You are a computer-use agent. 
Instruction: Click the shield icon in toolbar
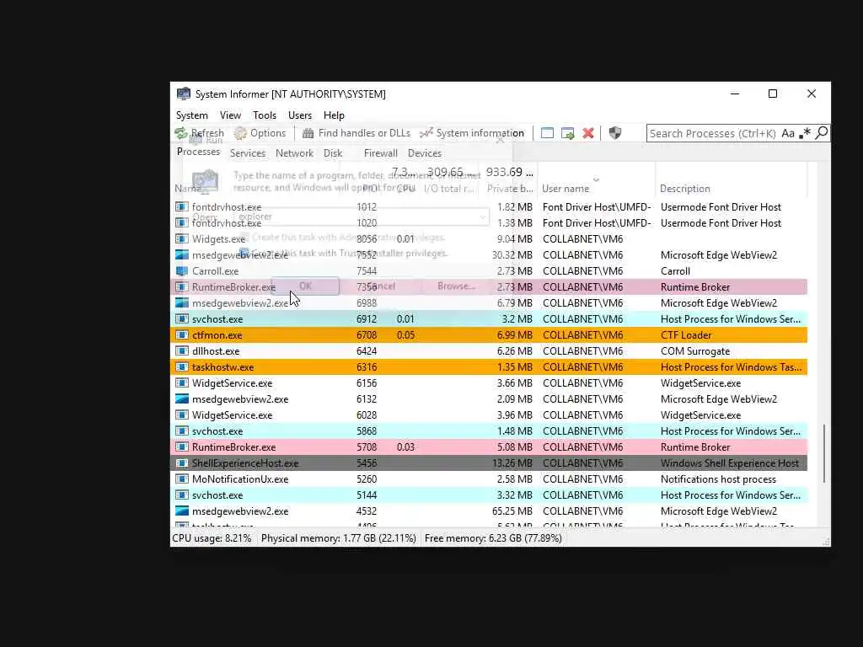(615, 133)
